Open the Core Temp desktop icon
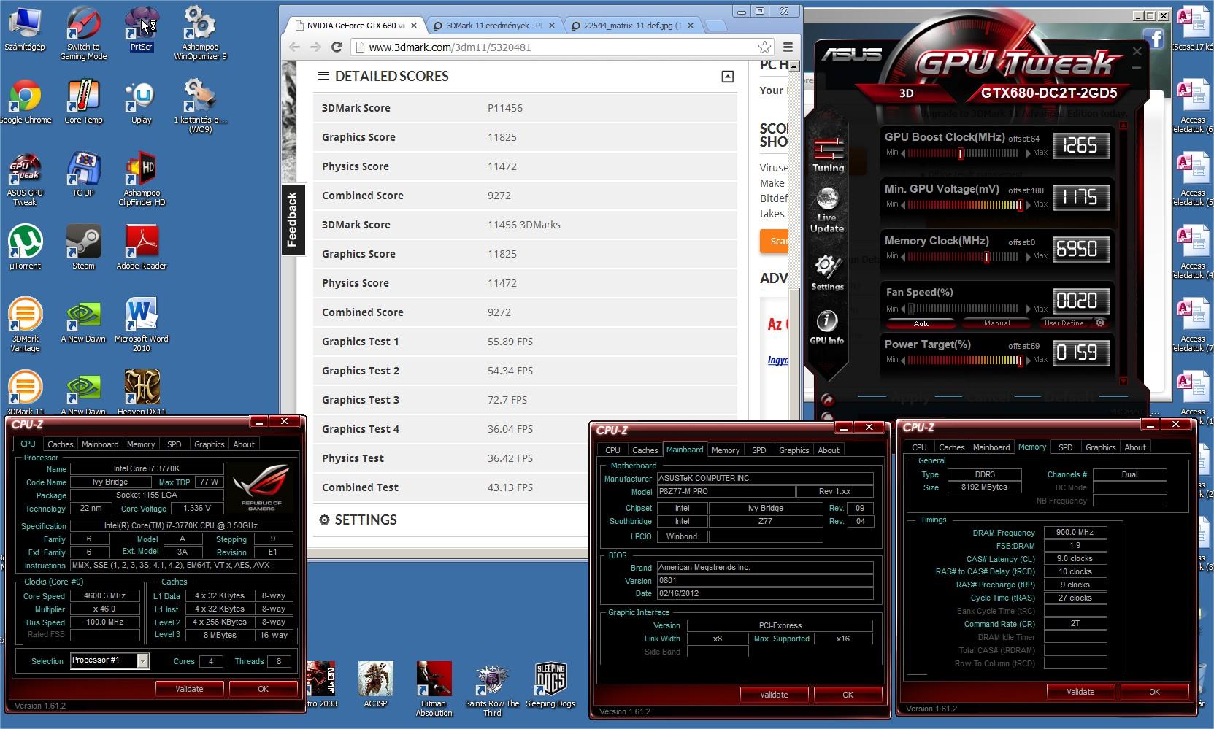 tap(83, 102)
